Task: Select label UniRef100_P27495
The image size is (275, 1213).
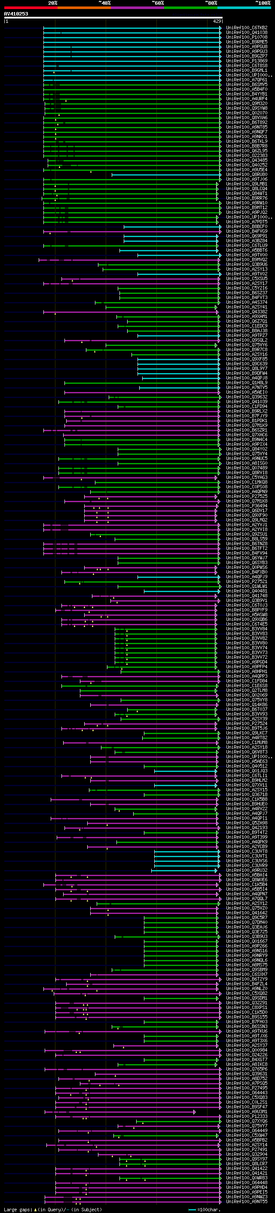Action: click(247, 1087)
